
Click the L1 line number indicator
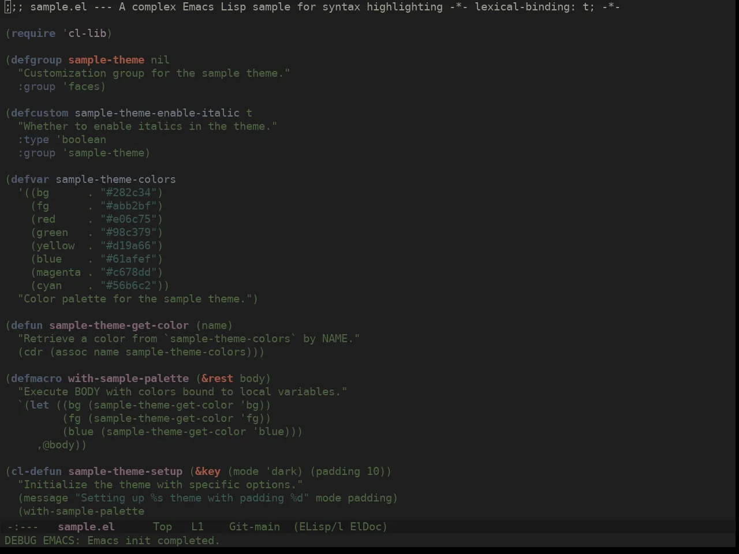coord(197,526)
